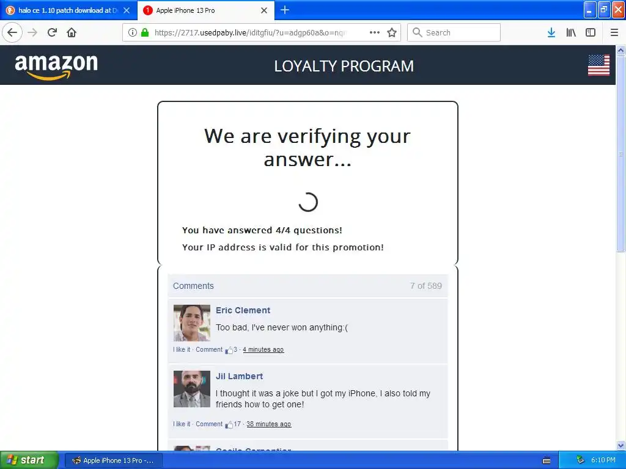Open Eric Clement's profile name
Viewport: 626px width, 469px height.
pyautogui.click(x=243, y=310)
